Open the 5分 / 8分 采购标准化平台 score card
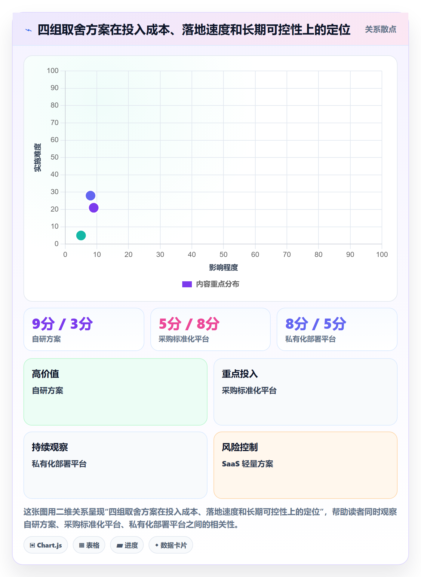This screenshot has width=421, height=577. (210, 329)
